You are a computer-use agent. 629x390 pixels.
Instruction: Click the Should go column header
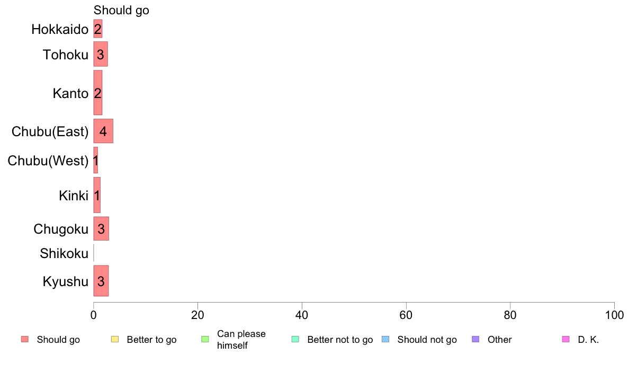(x=121, y=11)
